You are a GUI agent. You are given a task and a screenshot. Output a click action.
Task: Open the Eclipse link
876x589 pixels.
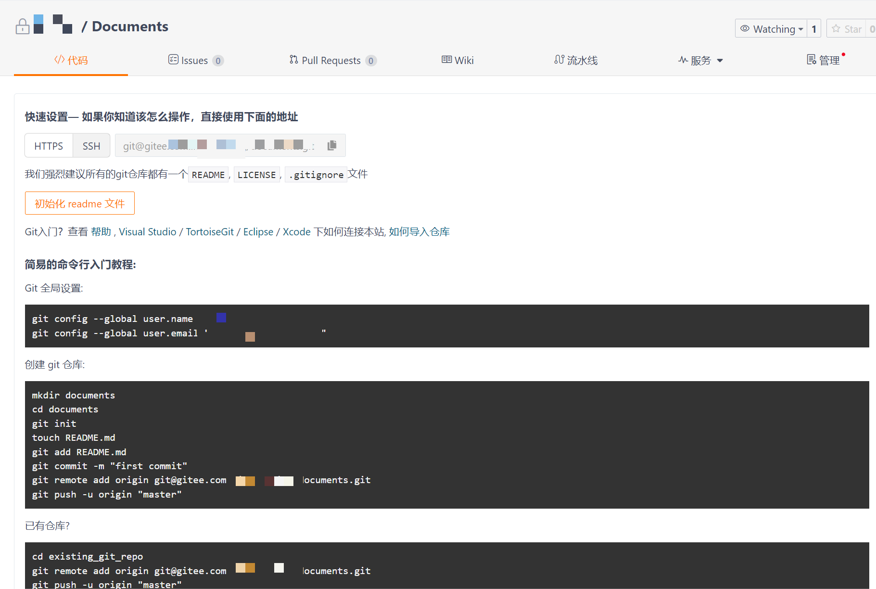258,232
